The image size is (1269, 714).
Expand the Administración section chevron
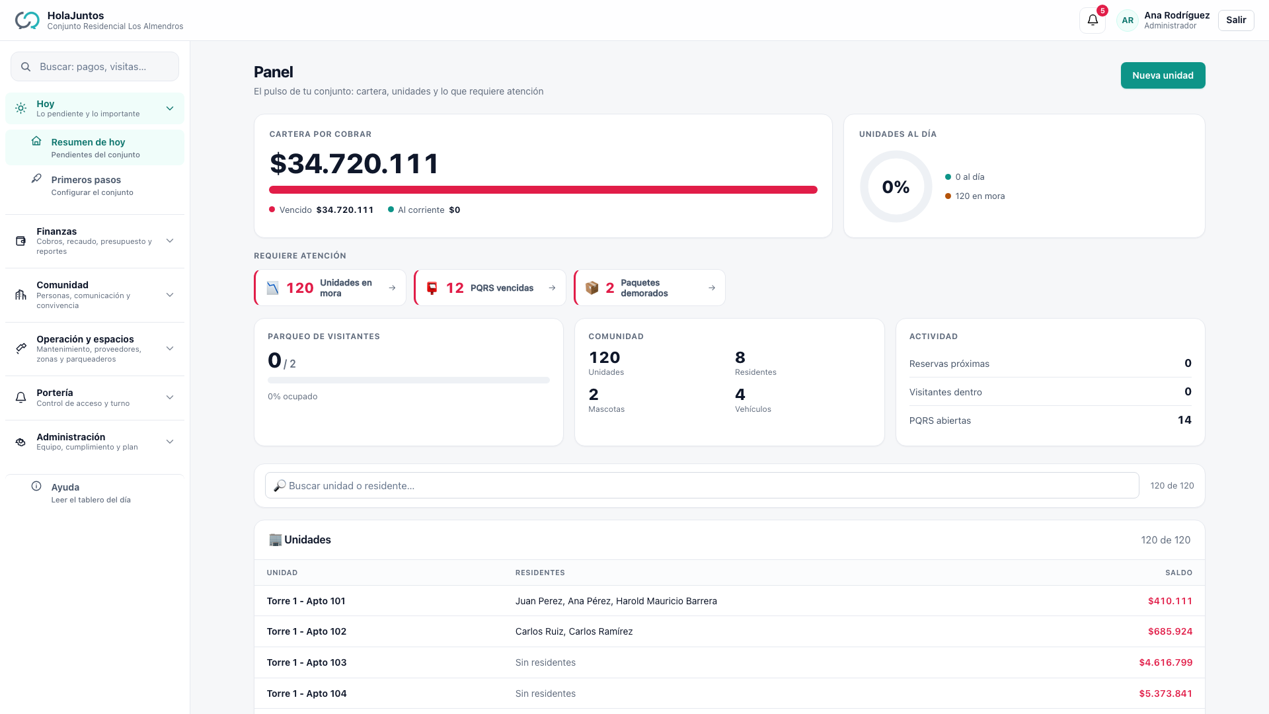point(170,442)
